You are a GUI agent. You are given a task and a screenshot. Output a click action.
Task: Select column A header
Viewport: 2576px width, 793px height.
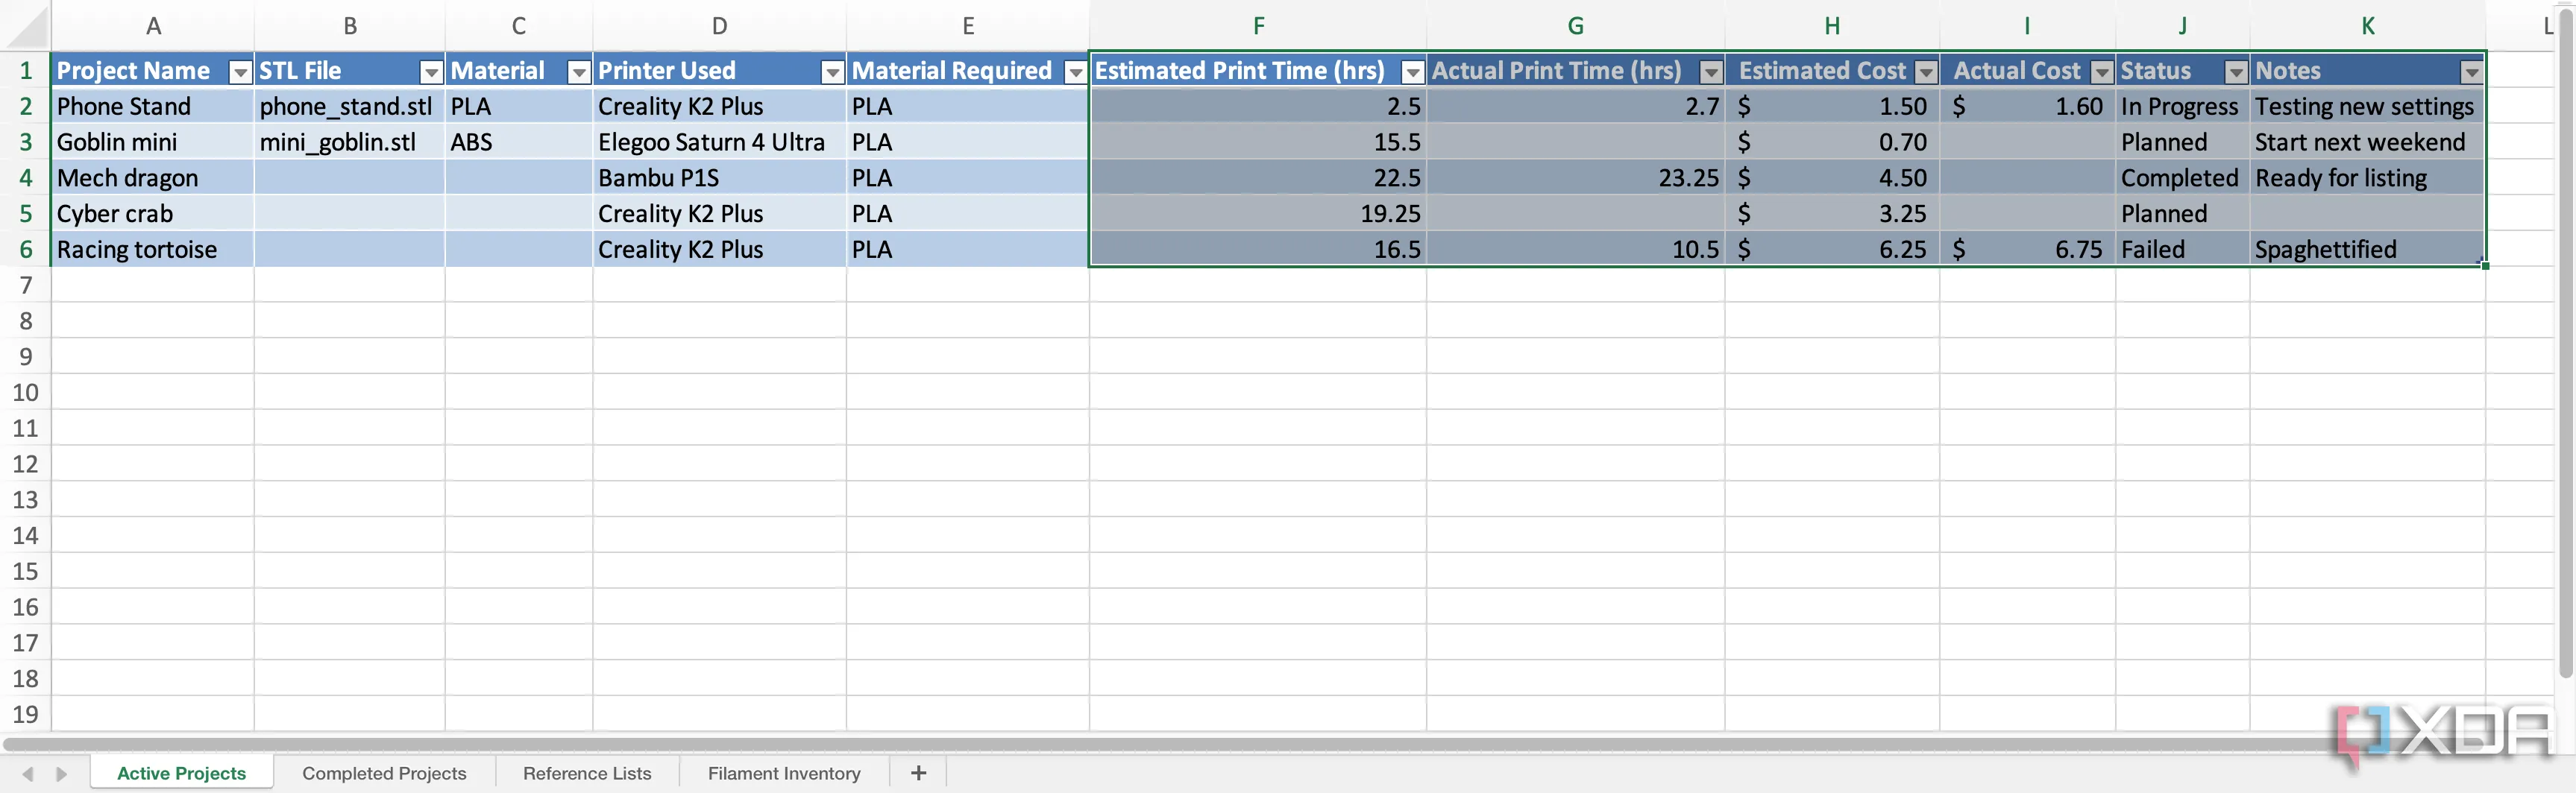pyautogui.click(x=153, y=26)
